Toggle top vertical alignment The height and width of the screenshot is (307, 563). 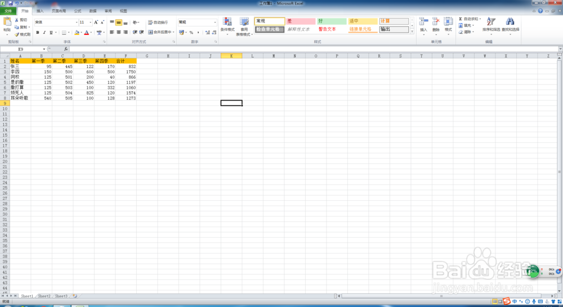coord(111,22)
